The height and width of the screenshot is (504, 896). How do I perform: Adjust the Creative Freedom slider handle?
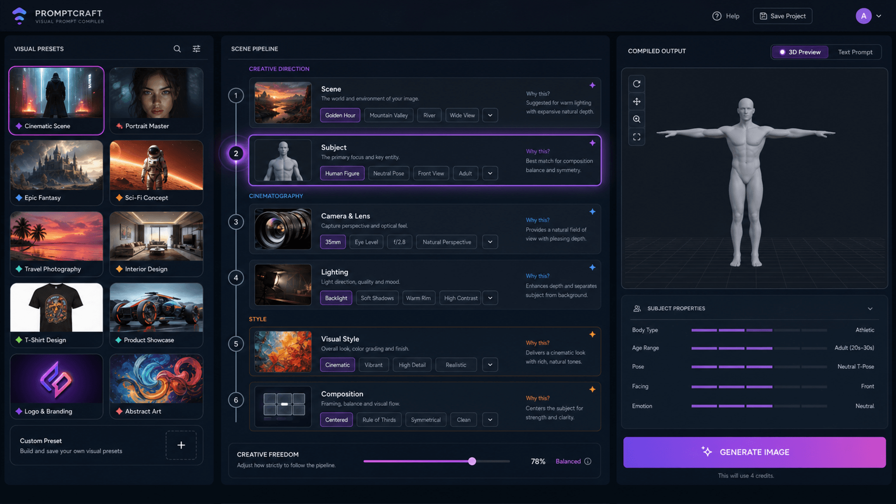click(472, 461)
